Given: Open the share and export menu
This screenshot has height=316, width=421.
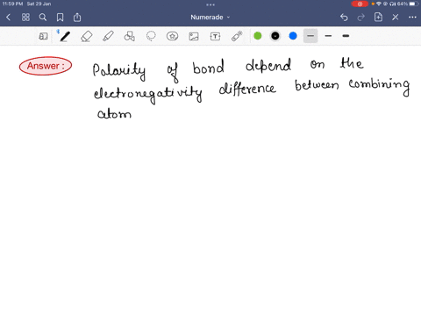Looking at the screenshot, I should click(x=77, y=18).
